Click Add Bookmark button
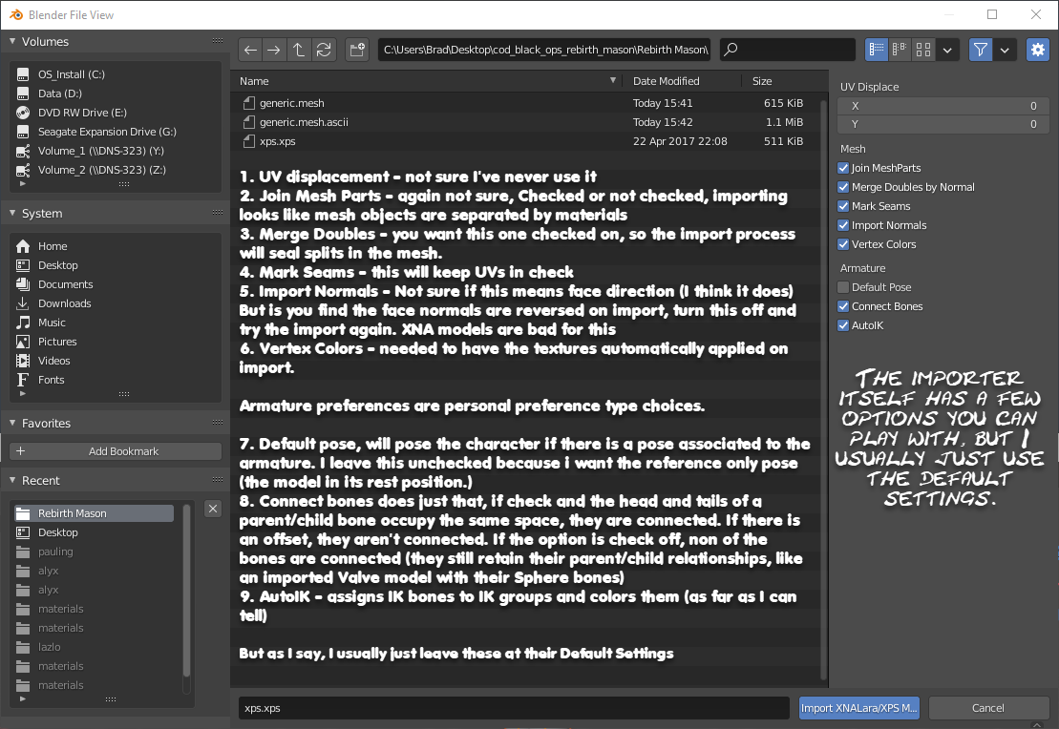This screenshot has width=1059, height=729. click(116, 451)
